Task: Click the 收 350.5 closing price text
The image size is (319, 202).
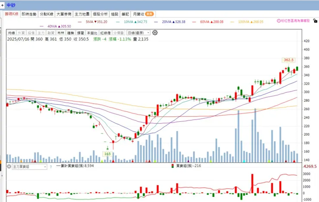Action: pyautogui.click(x=81, y=39)
